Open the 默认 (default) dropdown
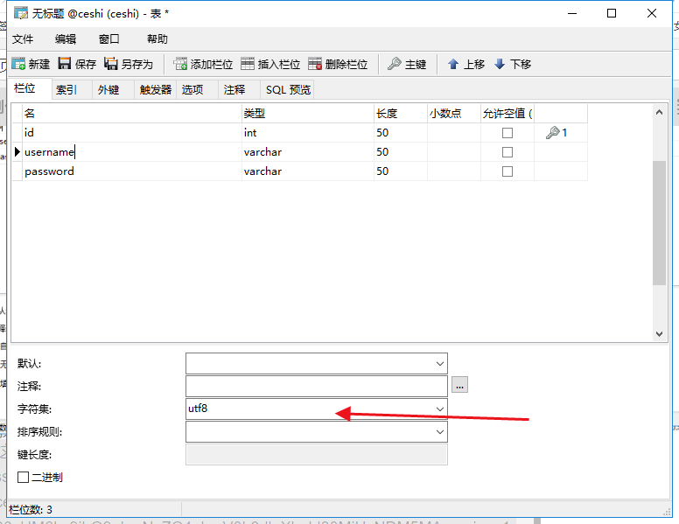The width and height of the screenshot is (679, 524). [x=440, y=364]
